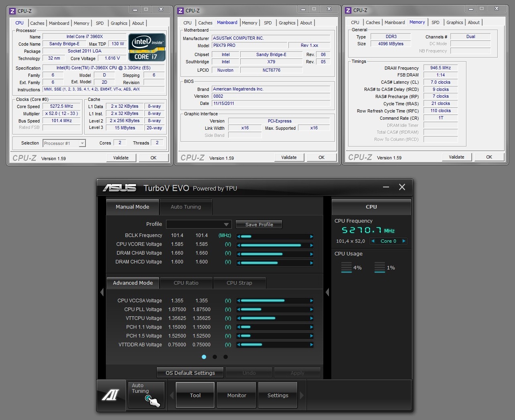
Task: Click the Core Speed 5272.5 MHz field
Action: 62,107
